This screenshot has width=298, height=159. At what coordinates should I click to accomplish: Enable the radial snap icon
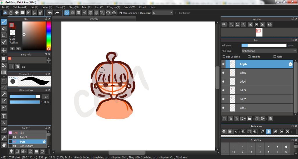tap(90, 13)
